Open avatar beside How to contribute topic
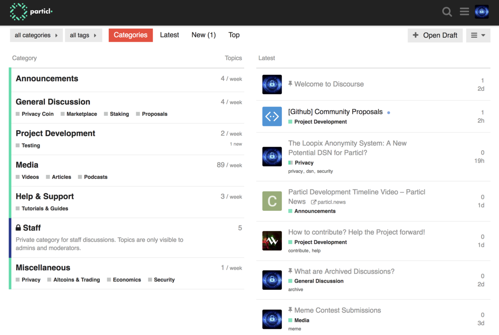 click(x=272, y=241)
